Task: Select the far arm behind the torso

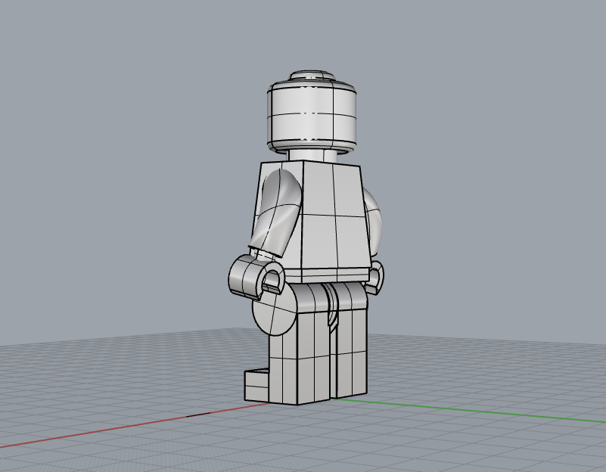Action: (374, 224)
